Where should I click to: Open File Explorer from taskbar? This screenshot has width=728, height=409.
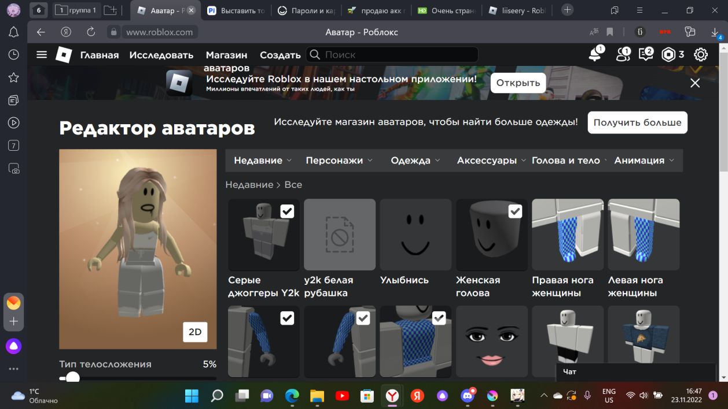point(317,396)
